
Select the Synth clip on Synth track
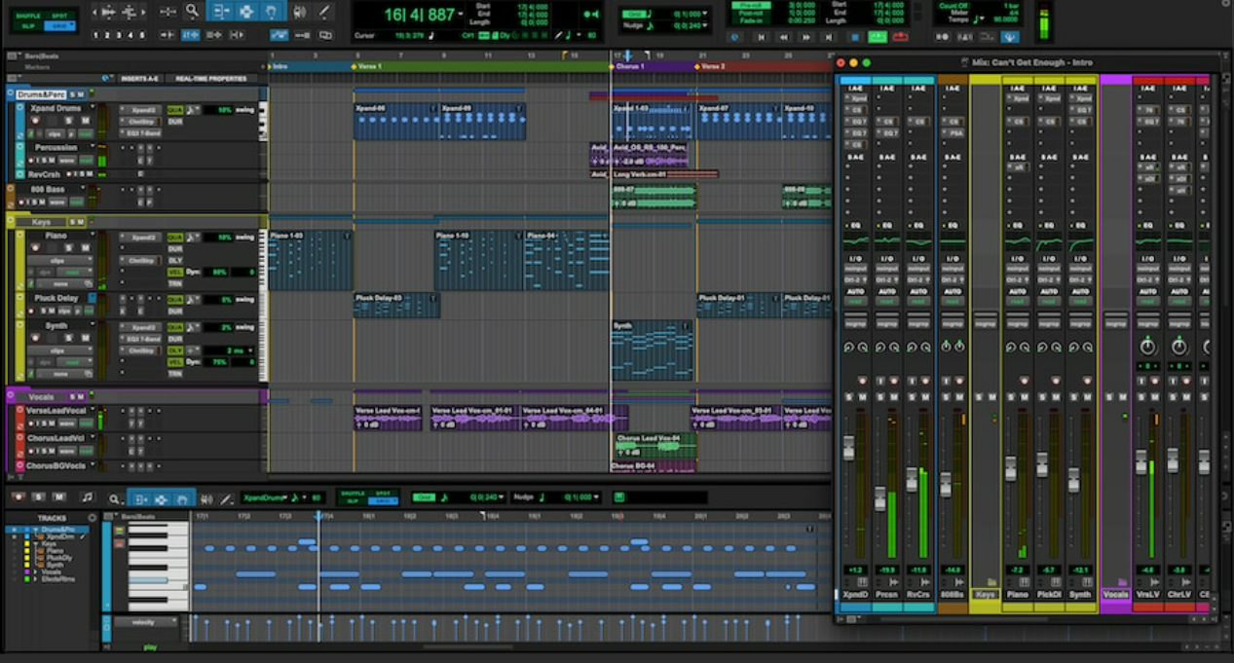click(653, 350)
